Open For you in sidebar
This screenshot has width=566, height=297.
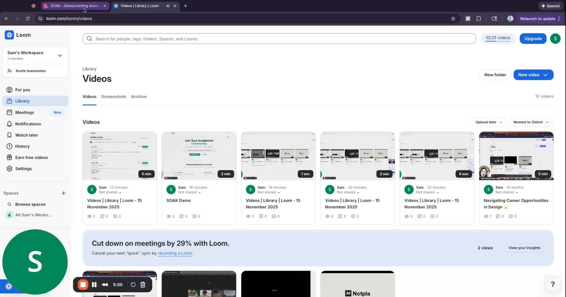[36, 90]
